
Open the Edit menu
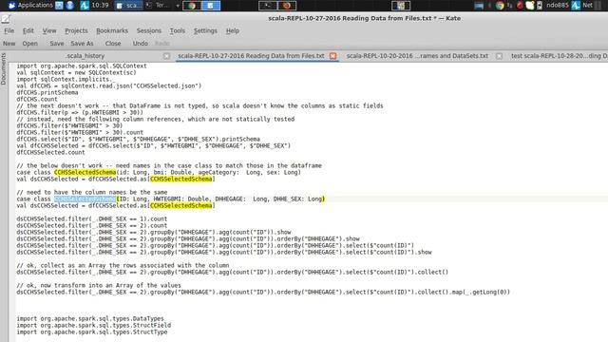coord(28,30)
